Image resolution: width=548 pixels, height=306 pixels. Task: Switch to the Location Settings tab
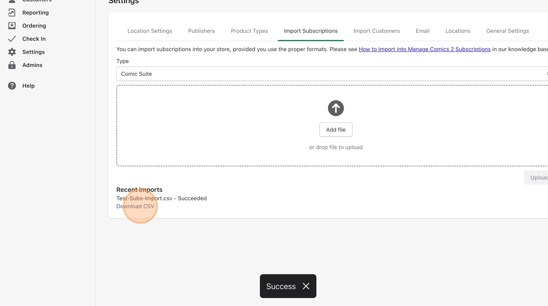pos(150,31)
